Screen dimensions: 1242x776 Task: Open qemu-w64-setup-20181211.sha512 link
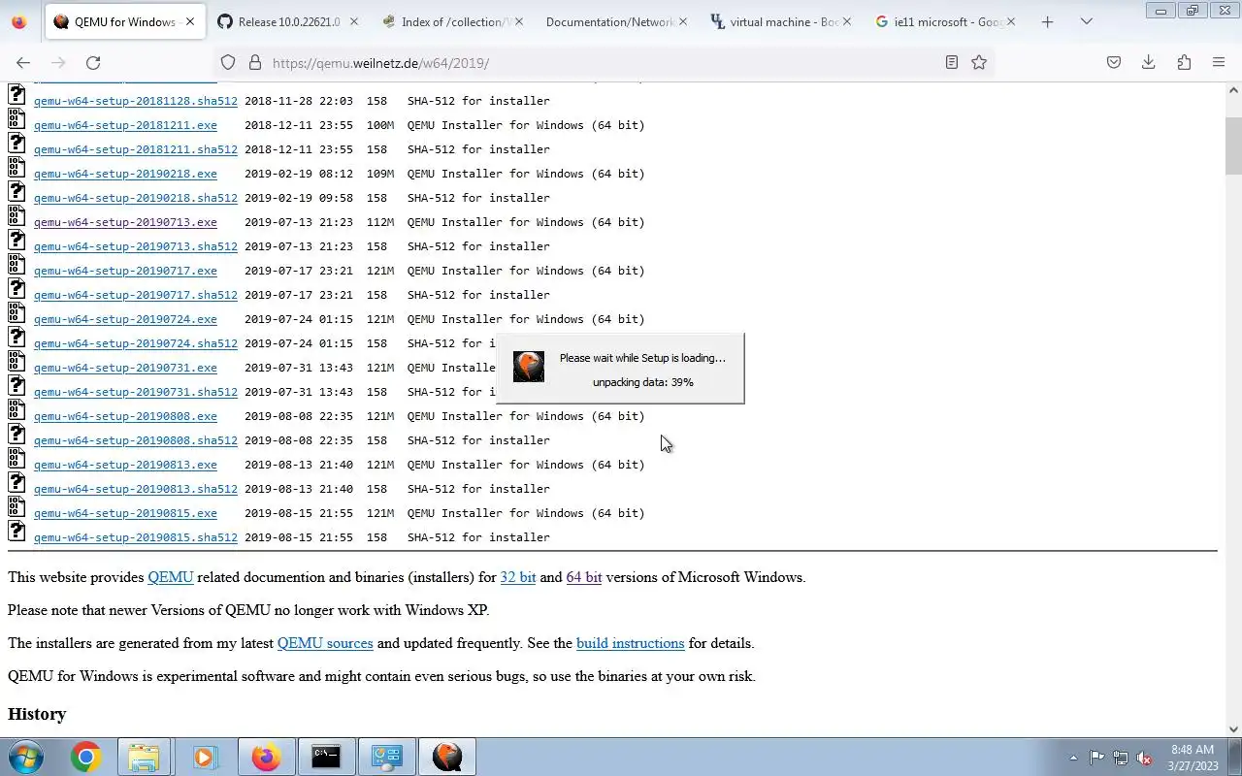135,149
